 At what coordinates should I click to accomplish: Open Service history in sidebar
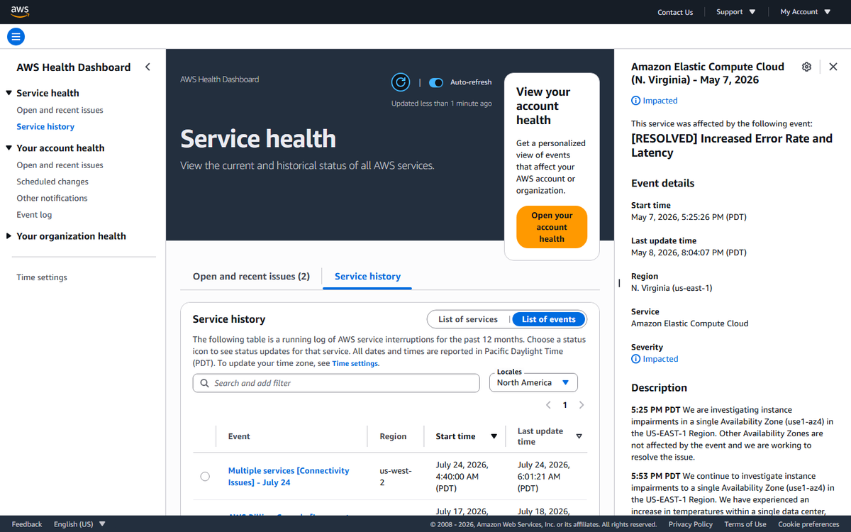(x=45, y=127)
